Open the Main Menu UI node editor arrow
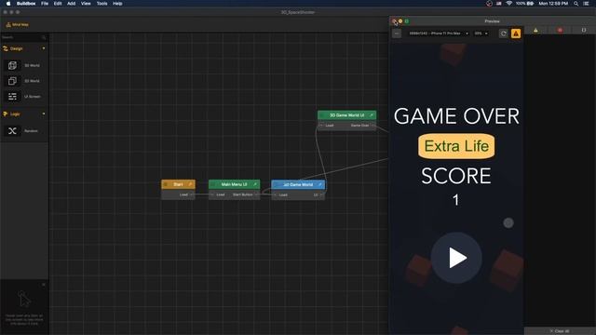 [255, 184]
